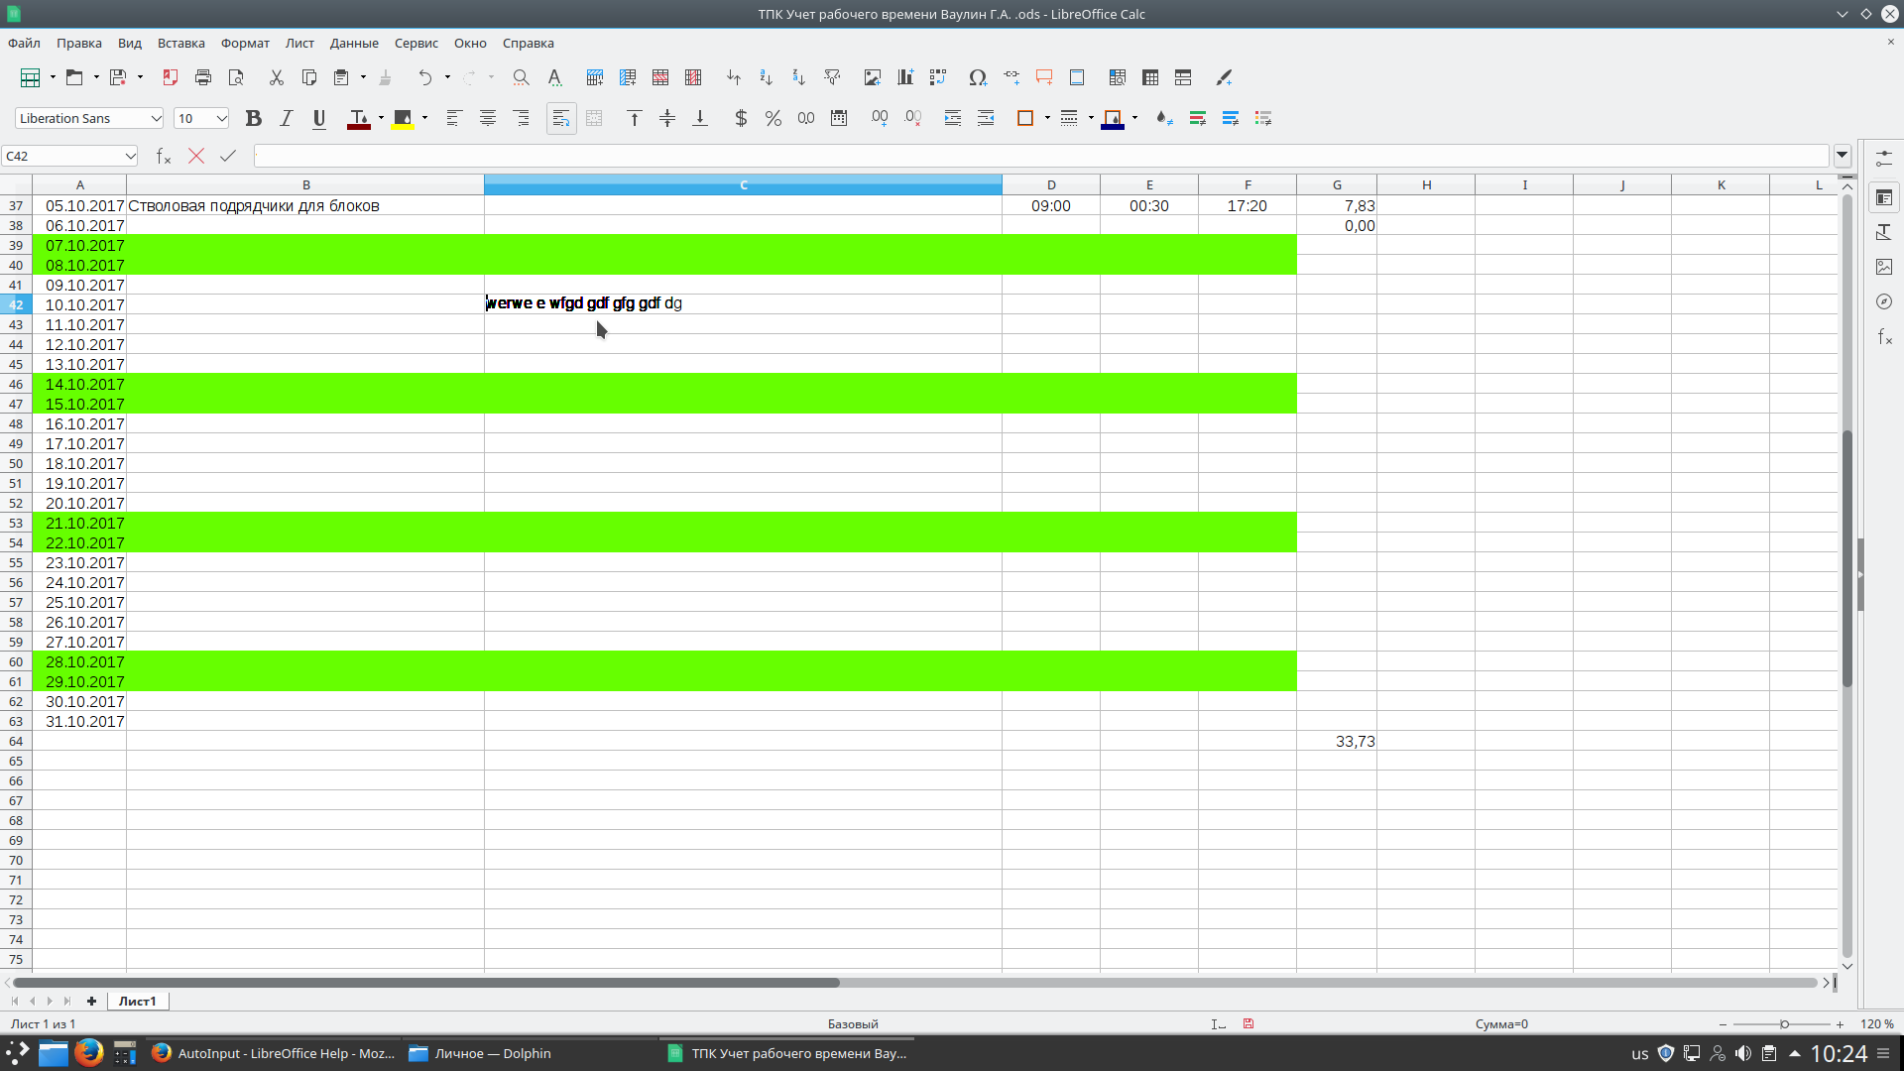Cancel cell input with red X
Image resolution: width=1904 pixels, height=1071 pixels.
coord(196,156)
